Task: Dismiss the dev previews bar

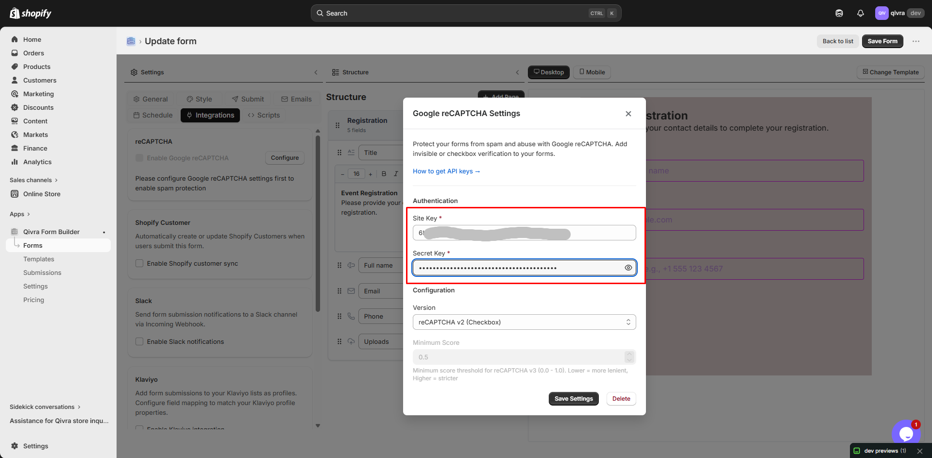Action: 920,451
